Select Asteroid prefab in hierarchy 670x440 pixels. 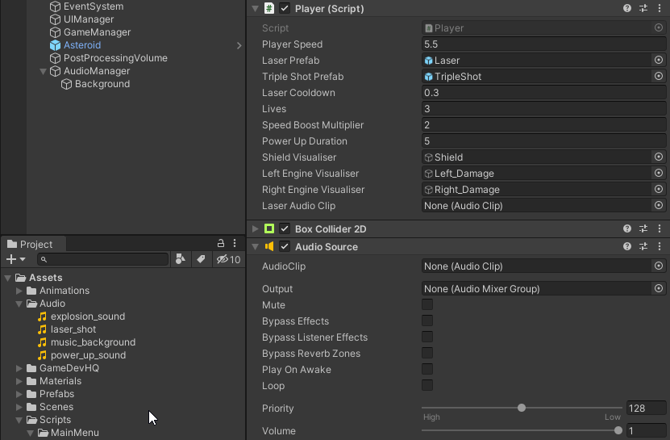click(x=82, y=45)
